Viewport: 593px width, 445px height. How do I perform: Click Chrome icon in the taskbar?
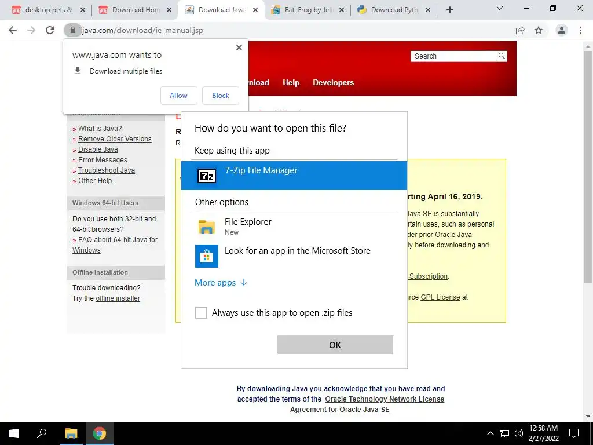pos(100,433)
